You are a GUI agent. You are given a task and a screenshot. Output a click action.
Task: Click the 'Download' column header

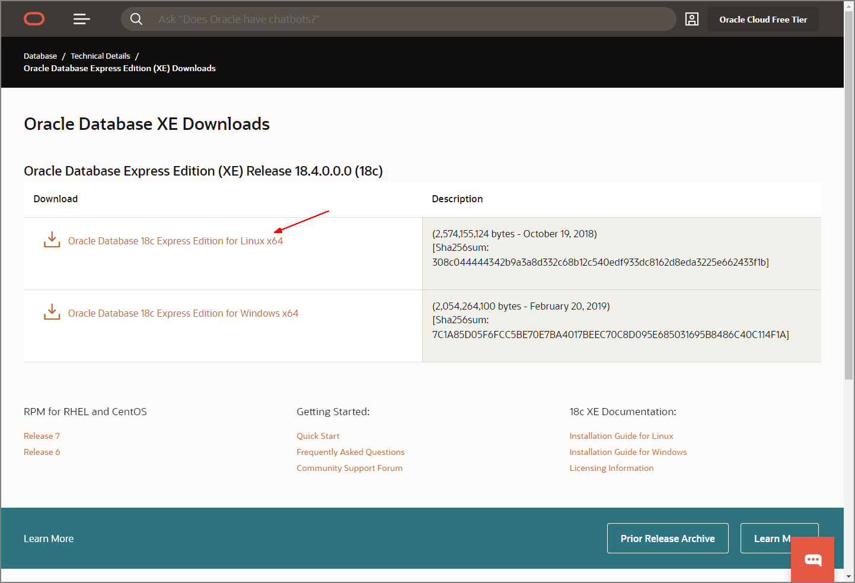pos(56,199)
